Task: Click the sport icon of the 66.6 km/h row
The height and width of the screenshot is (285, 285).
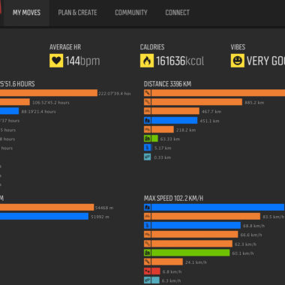Action: point(147,235)
